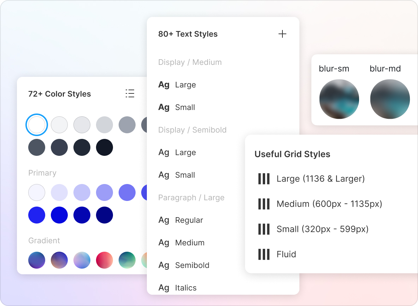Select the white color swatch with blue ring
Screen dimensions: 418x306
[37, 125]
